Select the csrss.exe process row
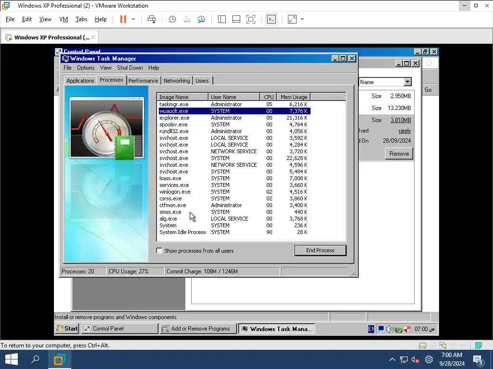Screen dimensions: 493x369 (x=234, y=198)
